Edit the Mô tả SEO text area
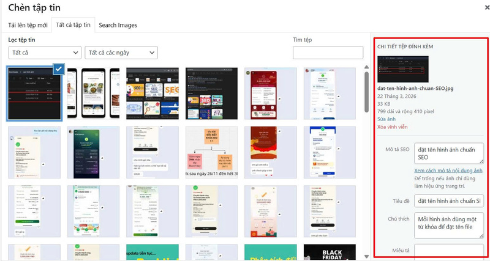The height and width of the screenshot is (261, 490). 449,153
